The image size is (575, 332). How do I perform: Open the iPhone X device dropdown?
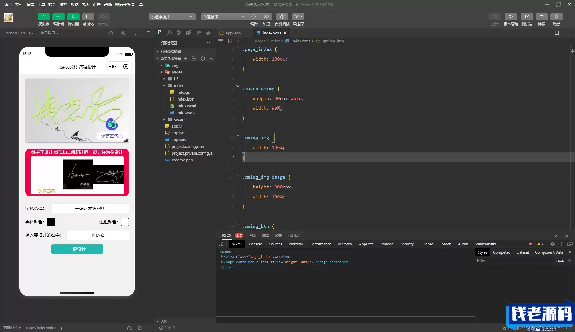coord(18,33)
